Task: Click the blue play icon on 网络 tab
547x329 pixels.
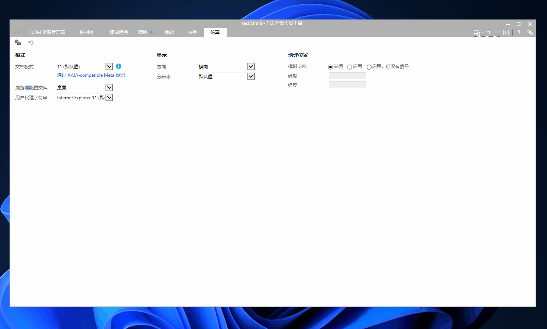Action: click(152, 32)
